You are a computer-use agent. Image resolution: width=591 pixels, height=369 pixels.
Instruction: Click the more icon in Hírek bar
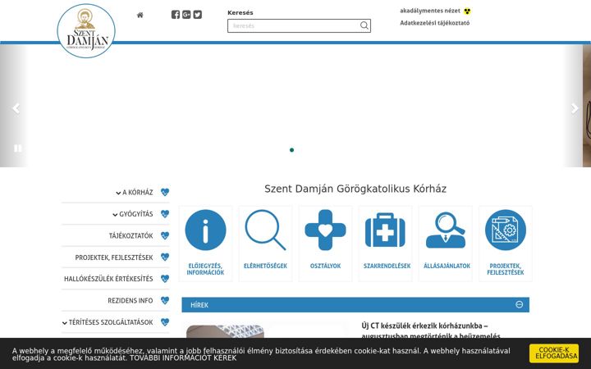click(x=519, y=304)
